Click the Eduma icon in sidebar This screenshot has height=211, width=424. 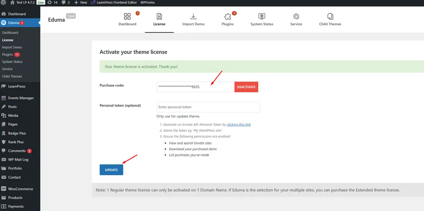pyautogui.click(x=3, y=23)
